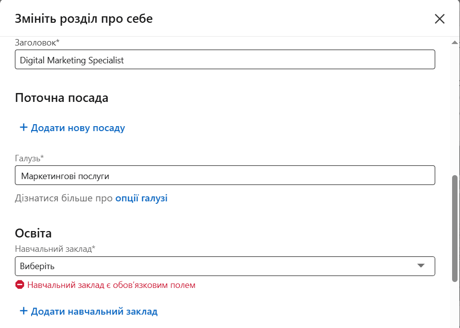Open the Навчальний заклад 'Виберіть' combo box
460x328 pixels.
coord(217,266)
